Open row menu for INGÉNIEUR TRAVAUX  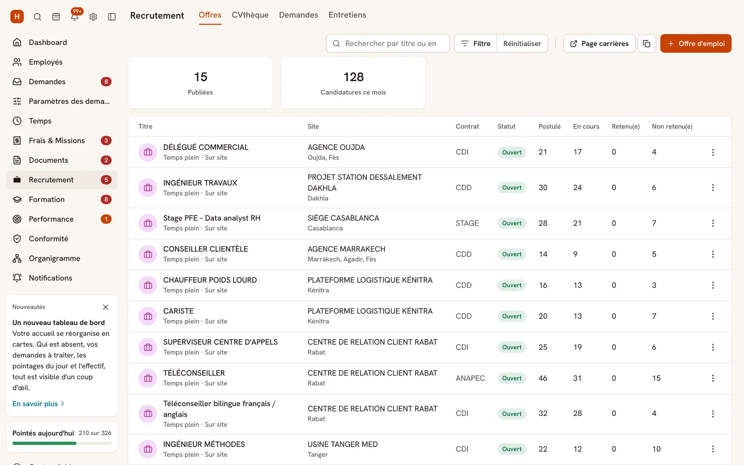(713, 187)
